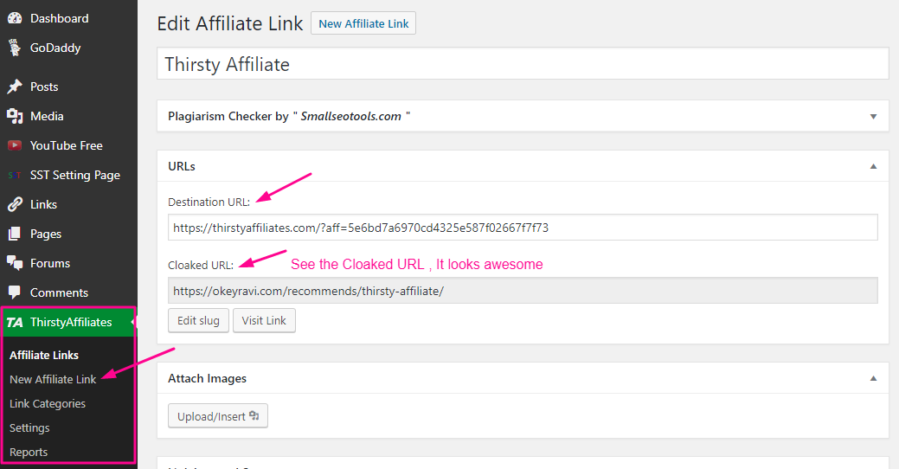Click the Forums speech bubbles icon
899x469 pixels.
(15, 263)
